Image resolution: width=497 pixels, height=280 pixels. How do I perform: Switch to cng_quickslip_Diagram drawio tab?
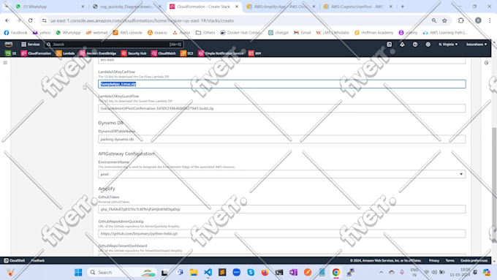(126, 7)
